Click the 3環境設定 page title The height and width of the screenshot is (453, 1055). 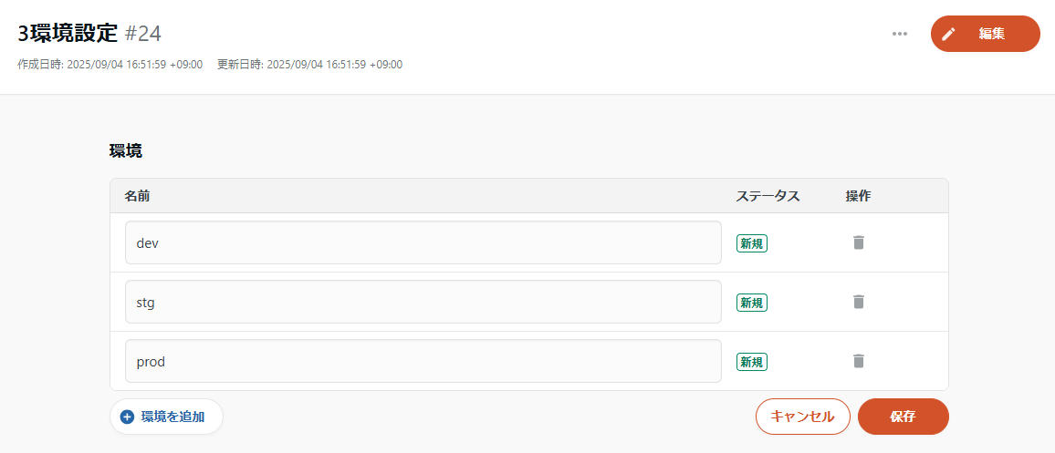click(x=68, y=34)
